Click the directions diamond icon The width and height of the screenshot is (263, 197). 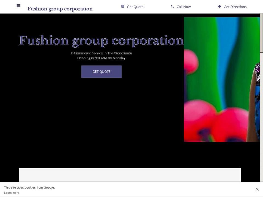click(219, 6)
